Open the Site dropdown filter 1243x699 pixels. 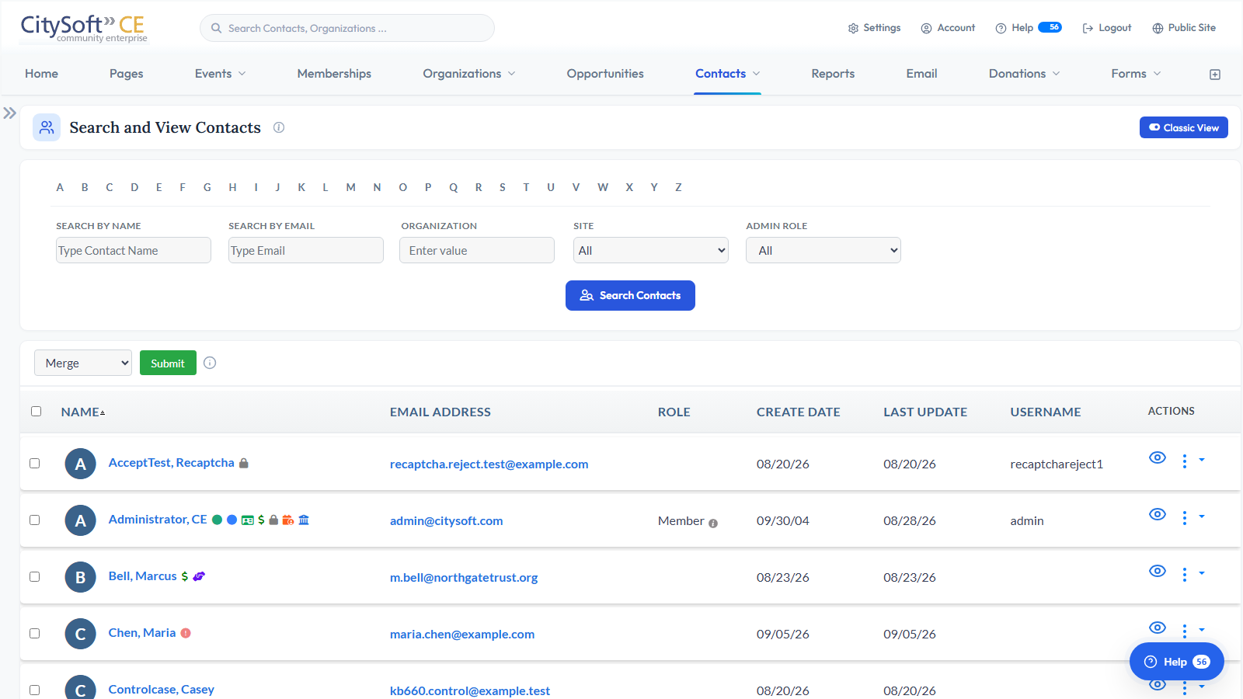(x=651, y=250)
